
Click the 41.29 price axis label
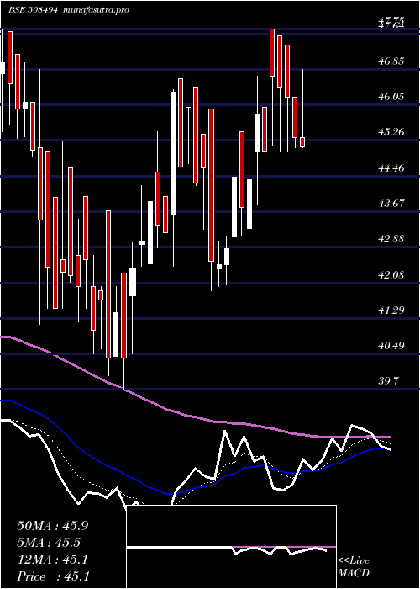[391, 310]
